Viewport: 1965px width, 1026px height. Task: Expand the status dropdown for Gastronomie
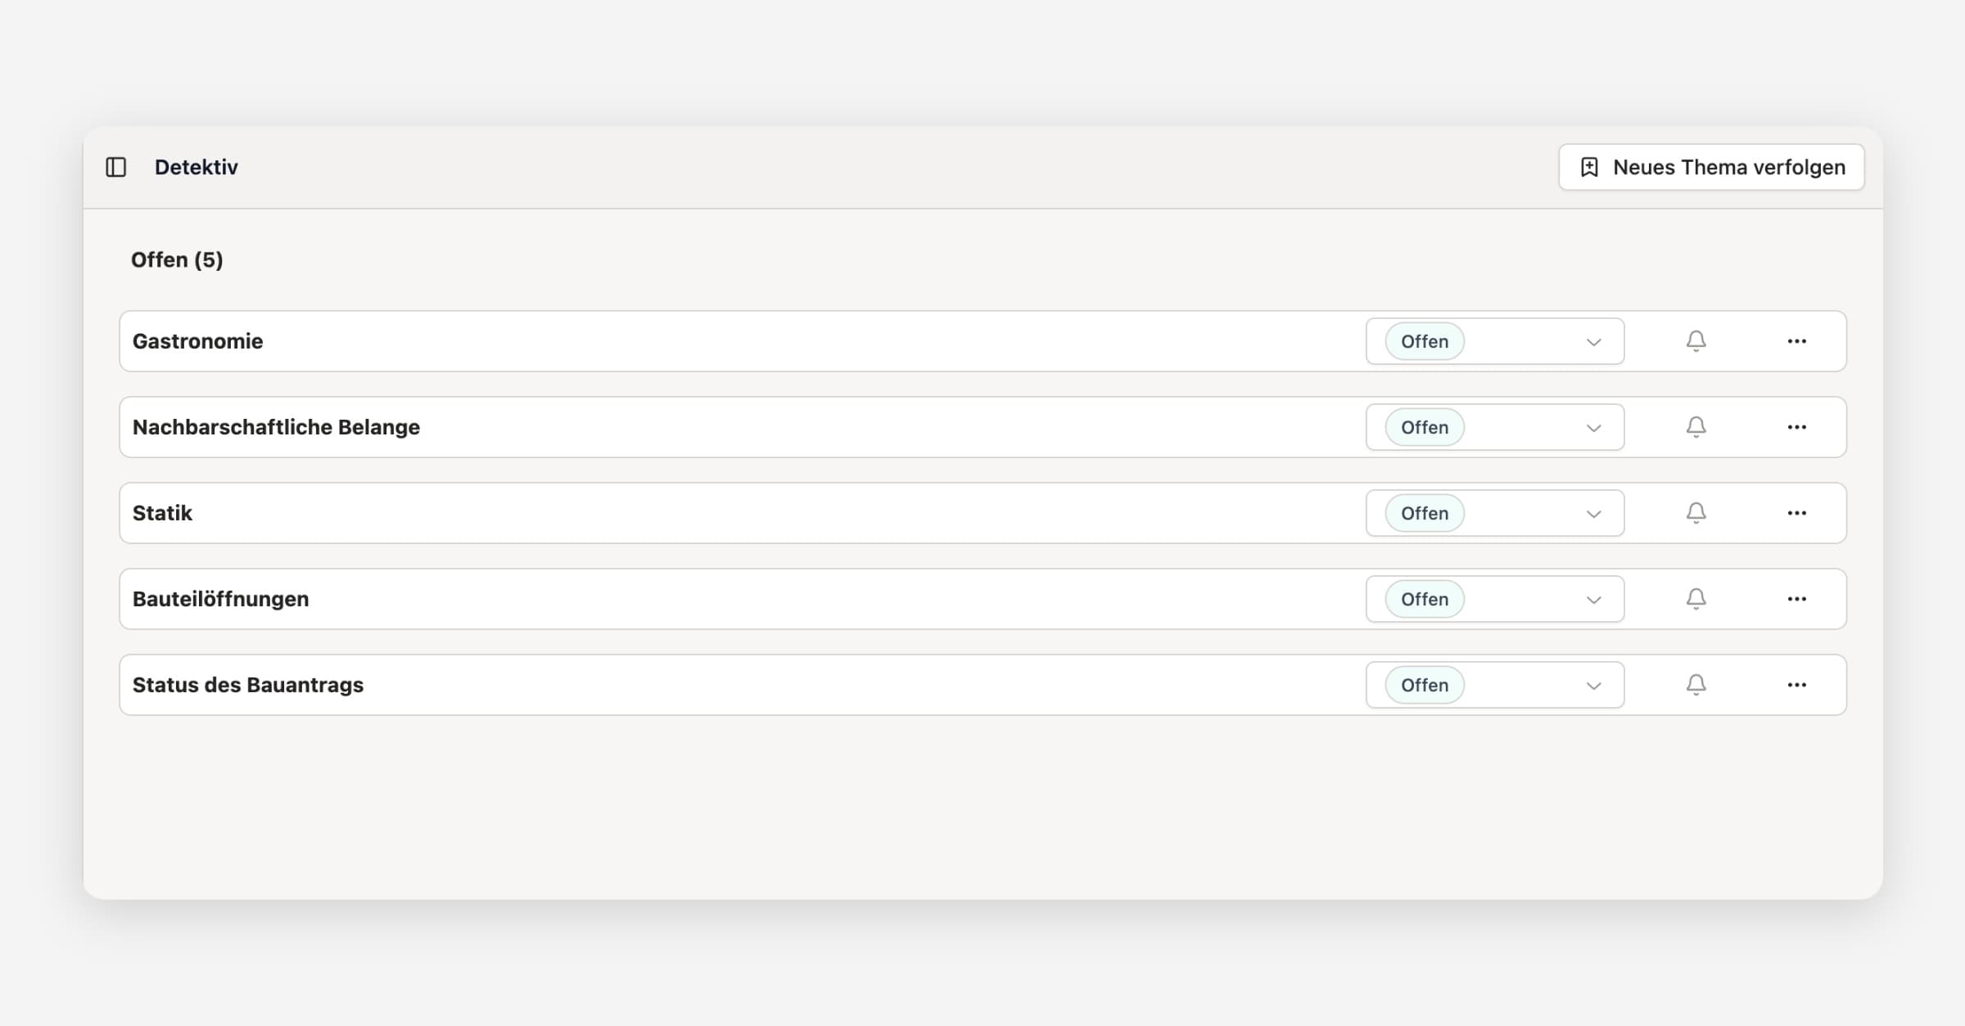coord(1495,341)
